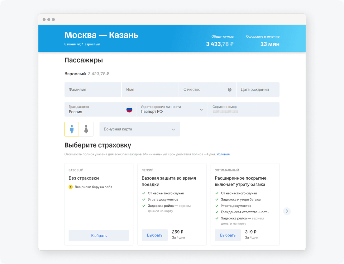The height and width of the screenshot is (264, 344).
Task: Focus the Отчество input field
Action: 207,89
